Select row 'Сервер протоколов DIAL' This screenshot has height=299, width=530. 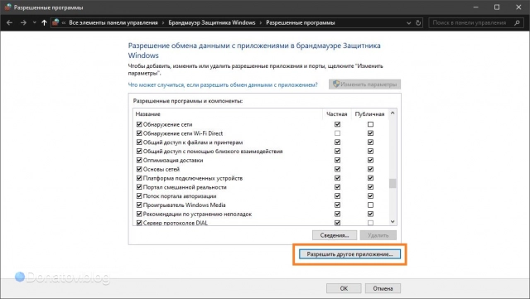click(x=175, y=223)
